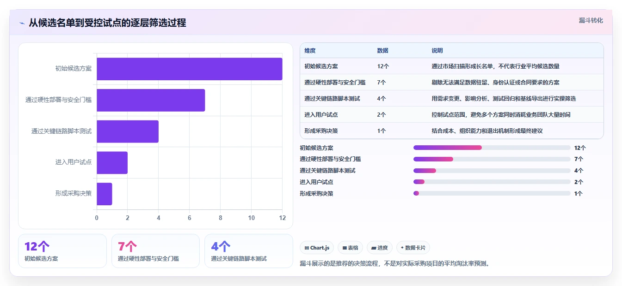Click the description 通过市场扫描形成长名单
Screen dimensions: 622x286
(495, 66)
